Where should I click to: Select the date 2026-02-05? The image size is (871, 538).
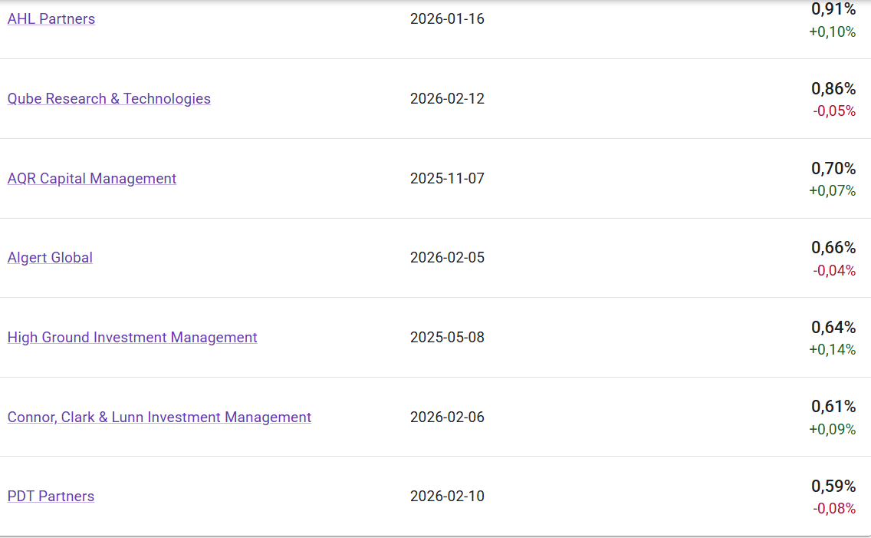coord(447,258)
